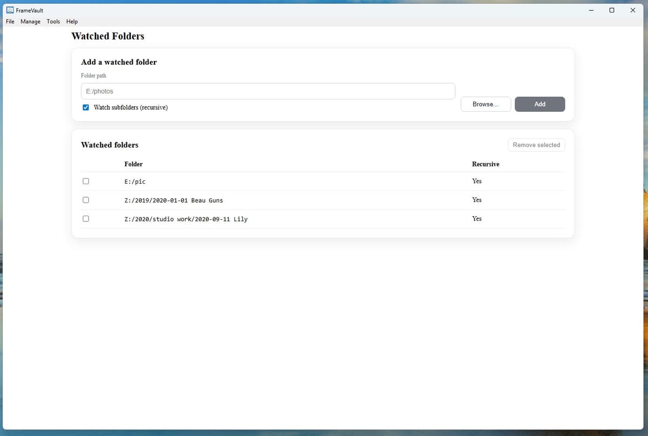Click inside the Folder path input field
This screenshot has height=436, width=648.
click(268, 91)
